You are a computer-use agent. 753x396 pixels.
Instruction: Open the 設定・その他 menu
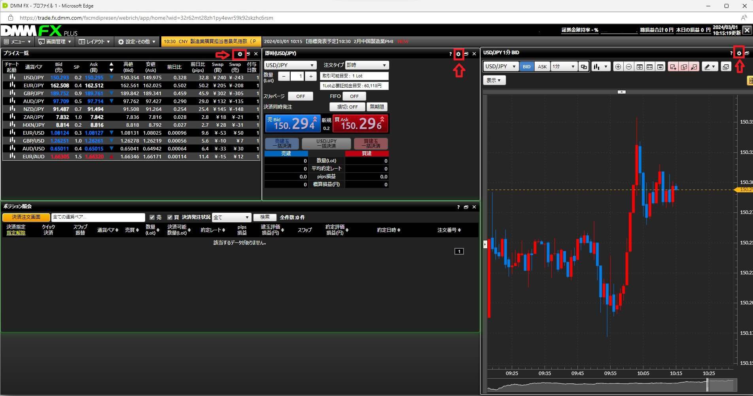[137, 41]
